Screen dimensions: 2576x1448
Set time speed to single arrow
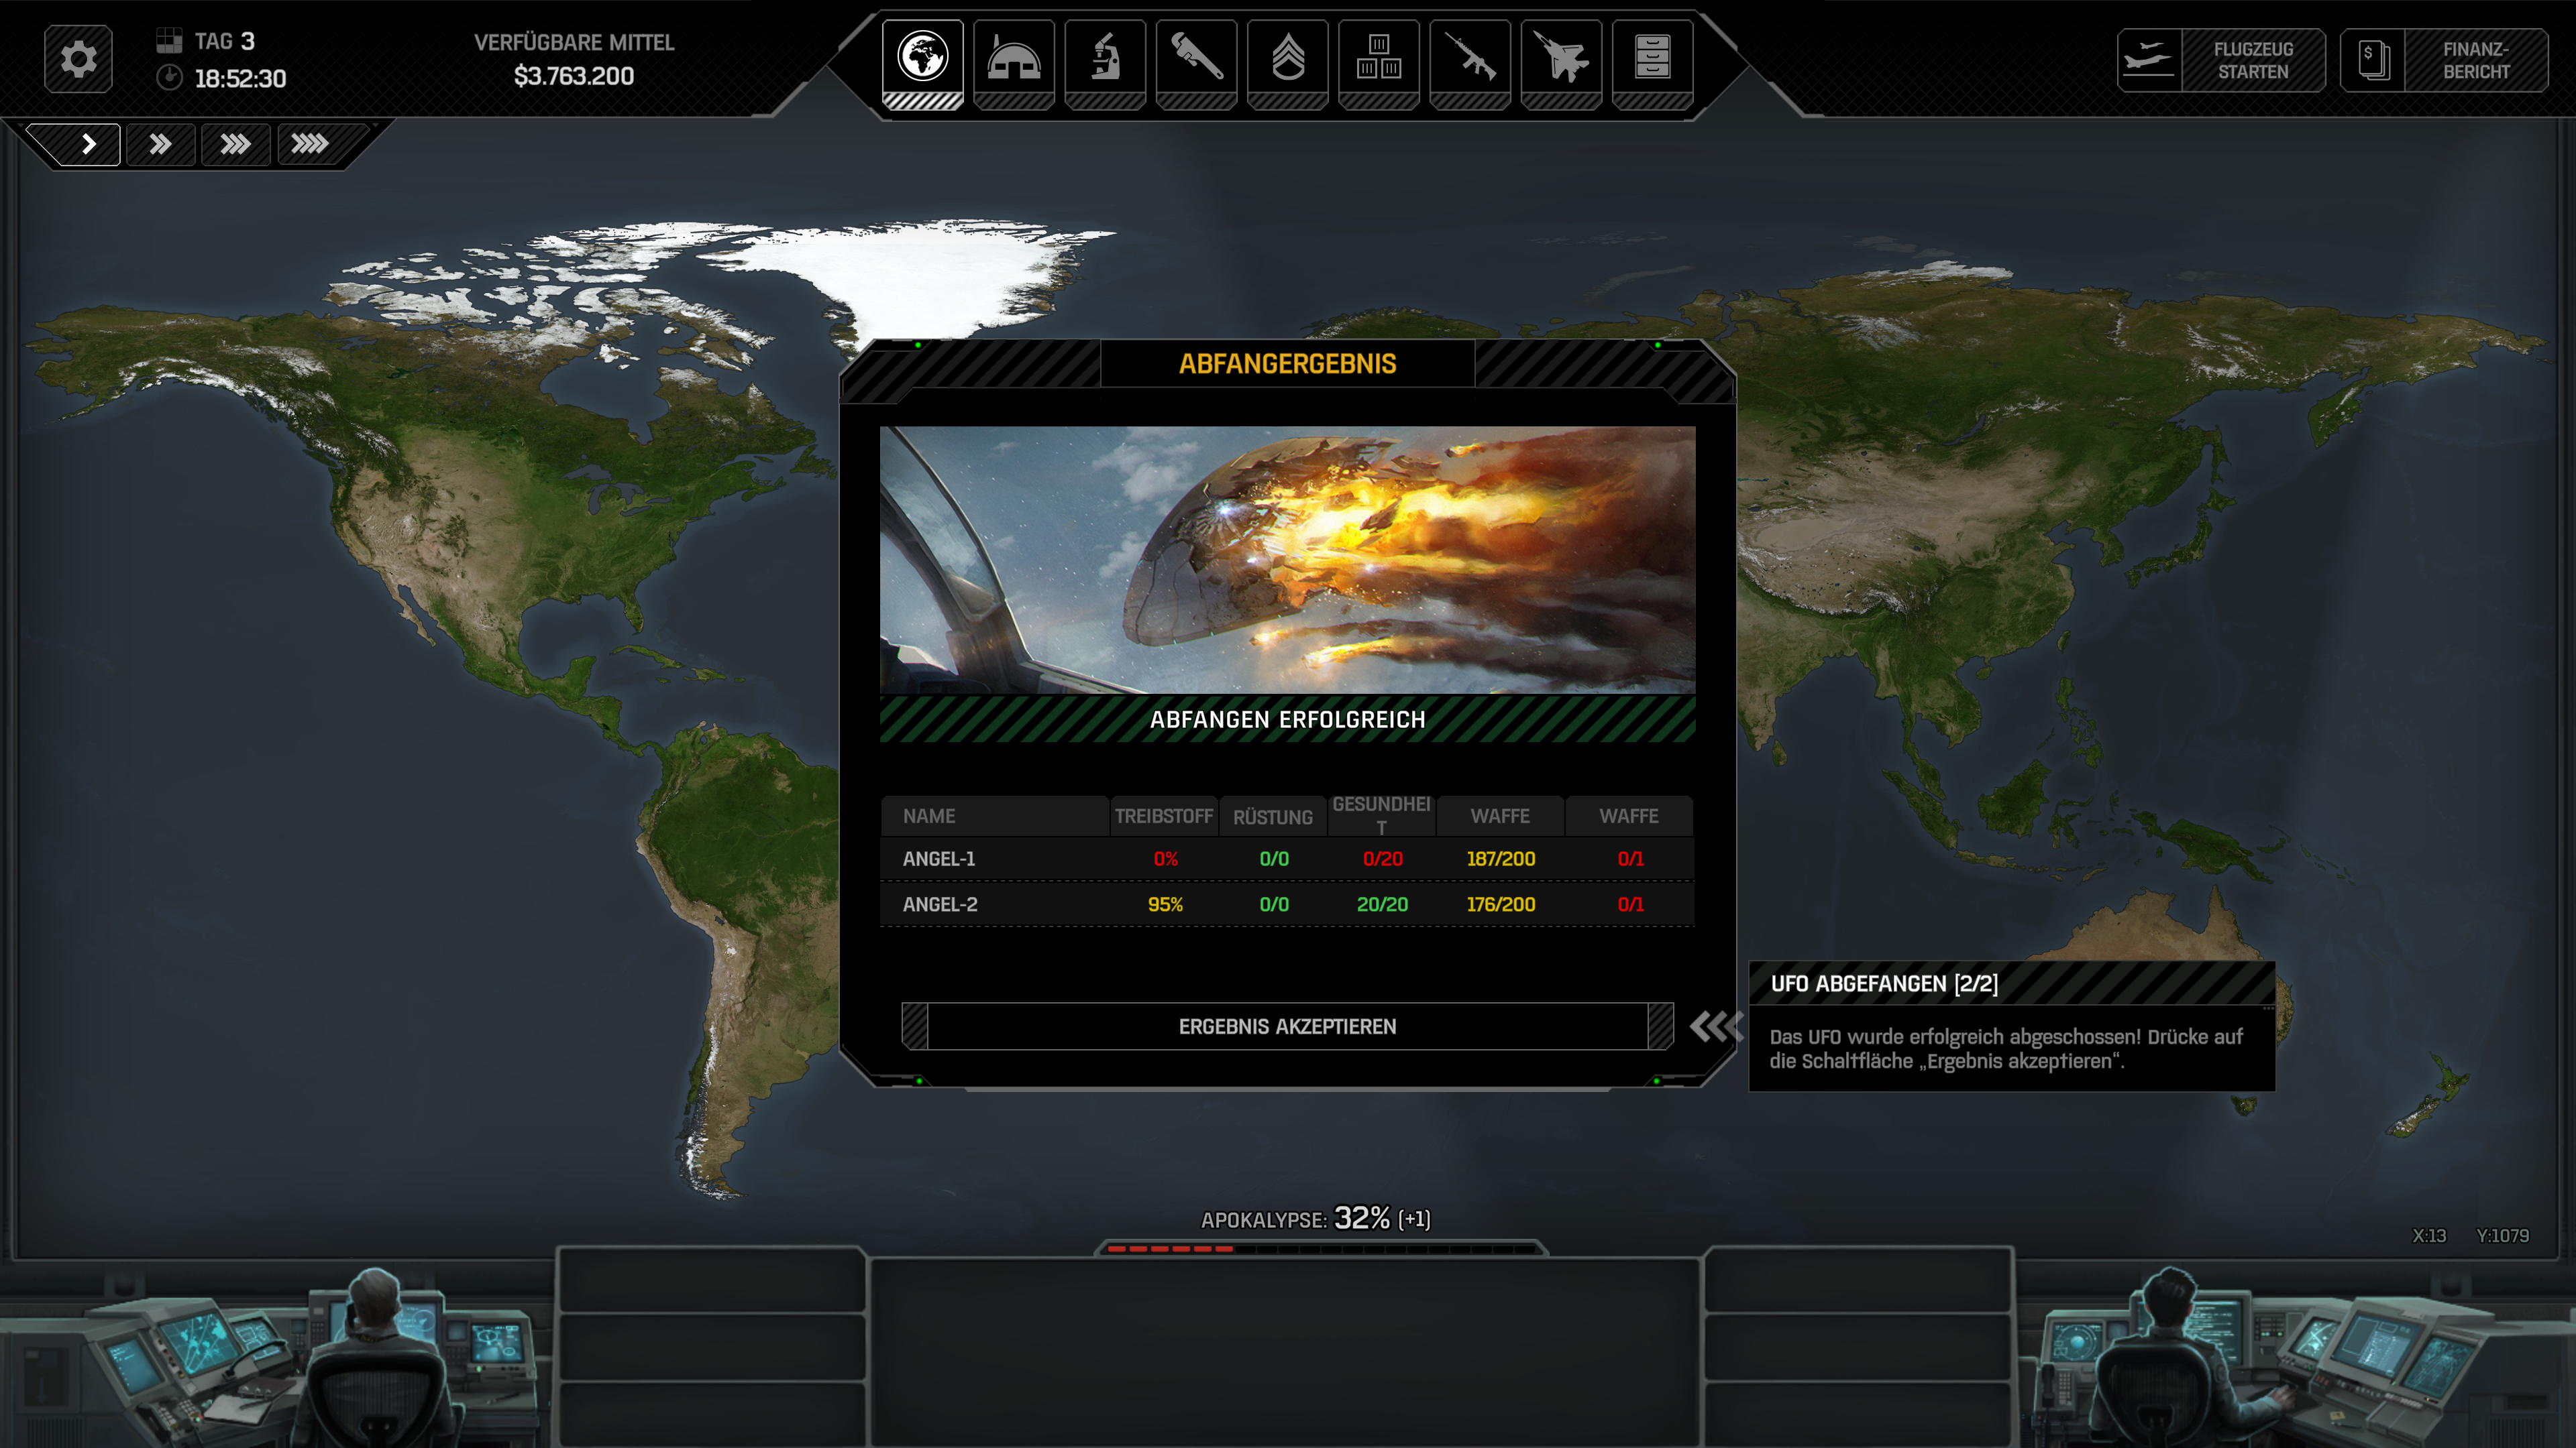tap(88, 145)
